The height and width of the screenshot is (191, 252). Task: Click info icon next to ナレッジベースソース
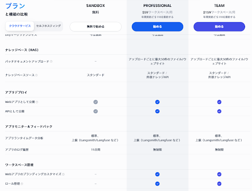[36, 75]
